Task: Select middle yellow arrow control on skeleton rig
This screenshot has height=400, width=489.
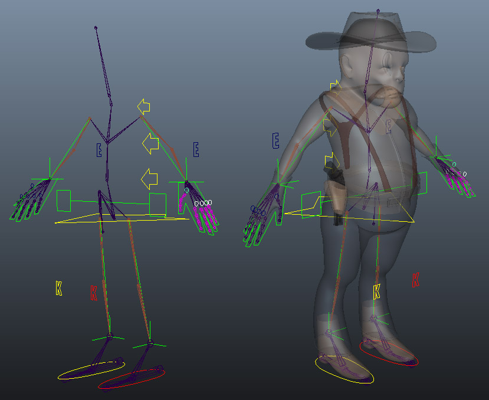Action: (x=150, y=143)
